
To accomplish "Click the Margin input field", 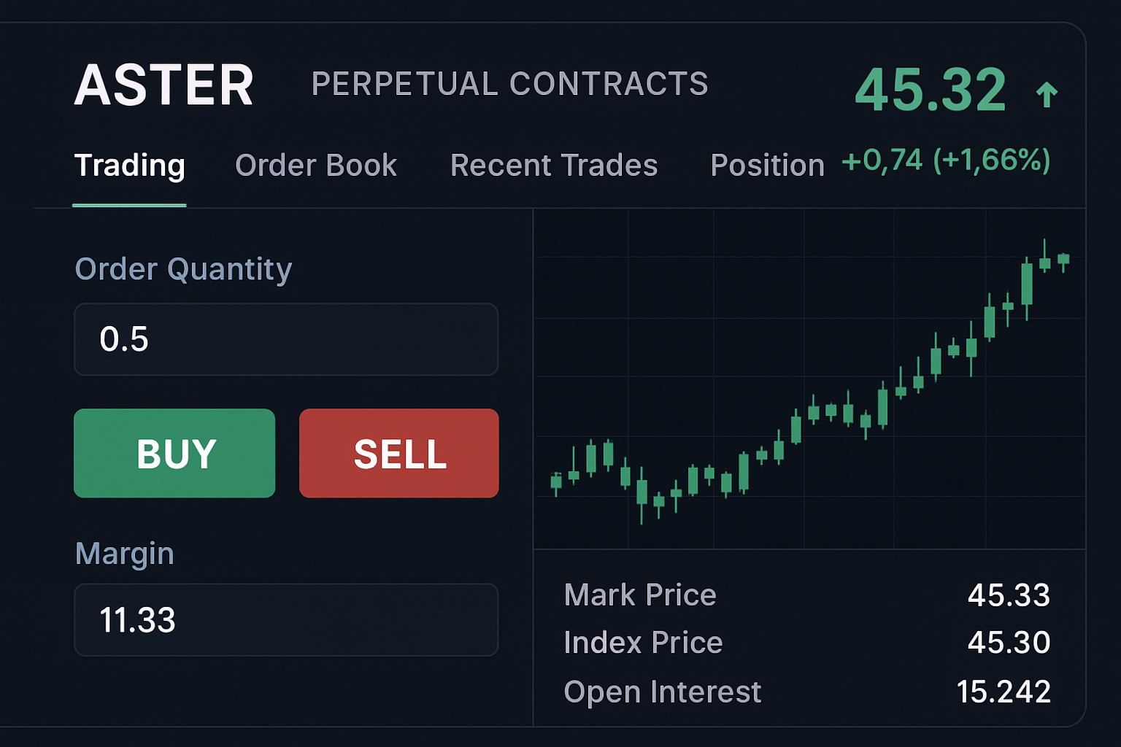I will [x=285, y=620].
